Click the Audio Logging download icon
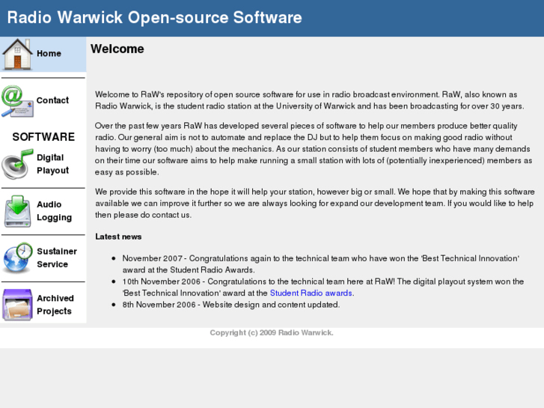Screen dimensions: 544x408 click(x=17, y=211)
